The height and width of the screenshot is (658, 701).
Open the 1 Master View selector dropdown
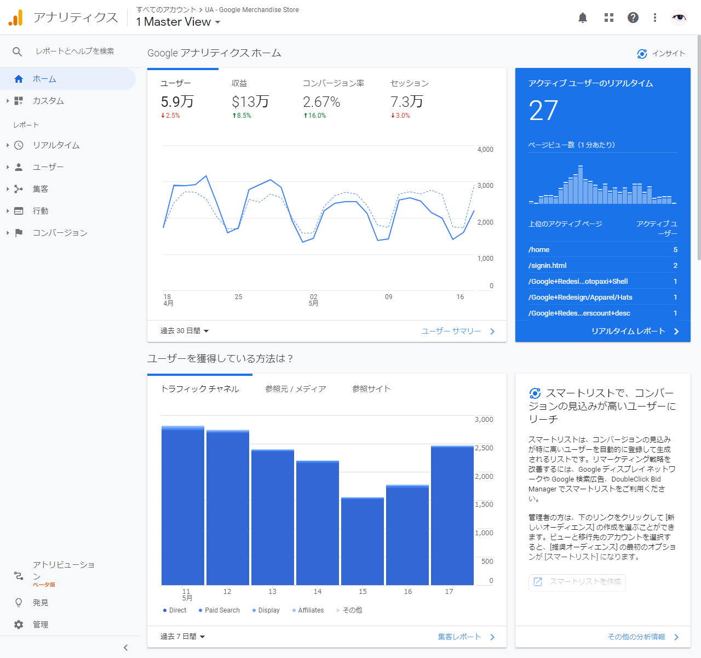coord(178,22)
